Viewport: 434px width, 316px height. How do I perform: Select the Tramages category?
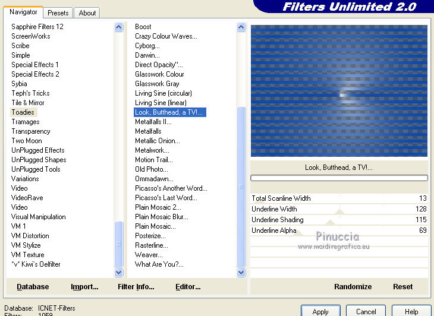[x=26, y=122]
